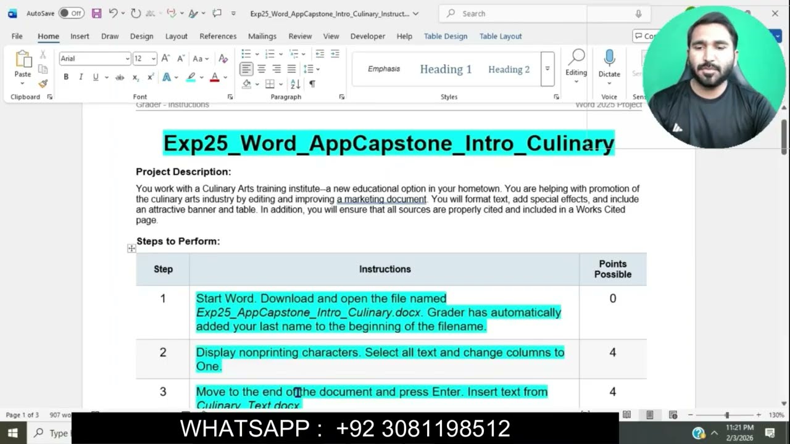This screenshot has height=444, width=790.
Task: Open the Borders dropdown arrow
Action: (280, 84)
